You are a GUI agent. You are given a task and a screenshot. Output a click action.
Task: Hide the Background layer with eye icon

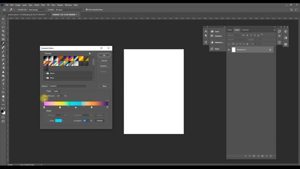229,50
